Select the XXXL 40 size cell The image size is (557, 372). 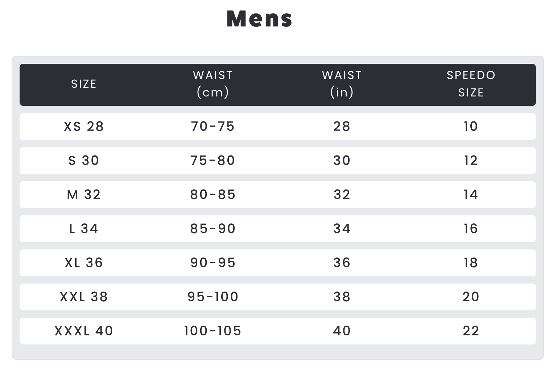pyautogui.click(x=84, y=331)
